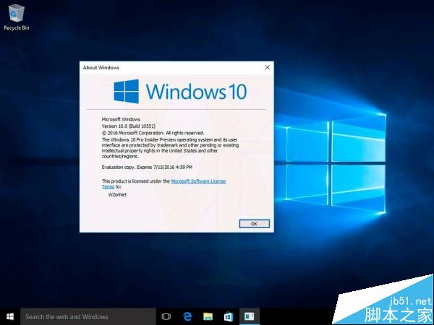Open the Start menu
The height and width of the screenshot is (325, 434).
point(10,316)
